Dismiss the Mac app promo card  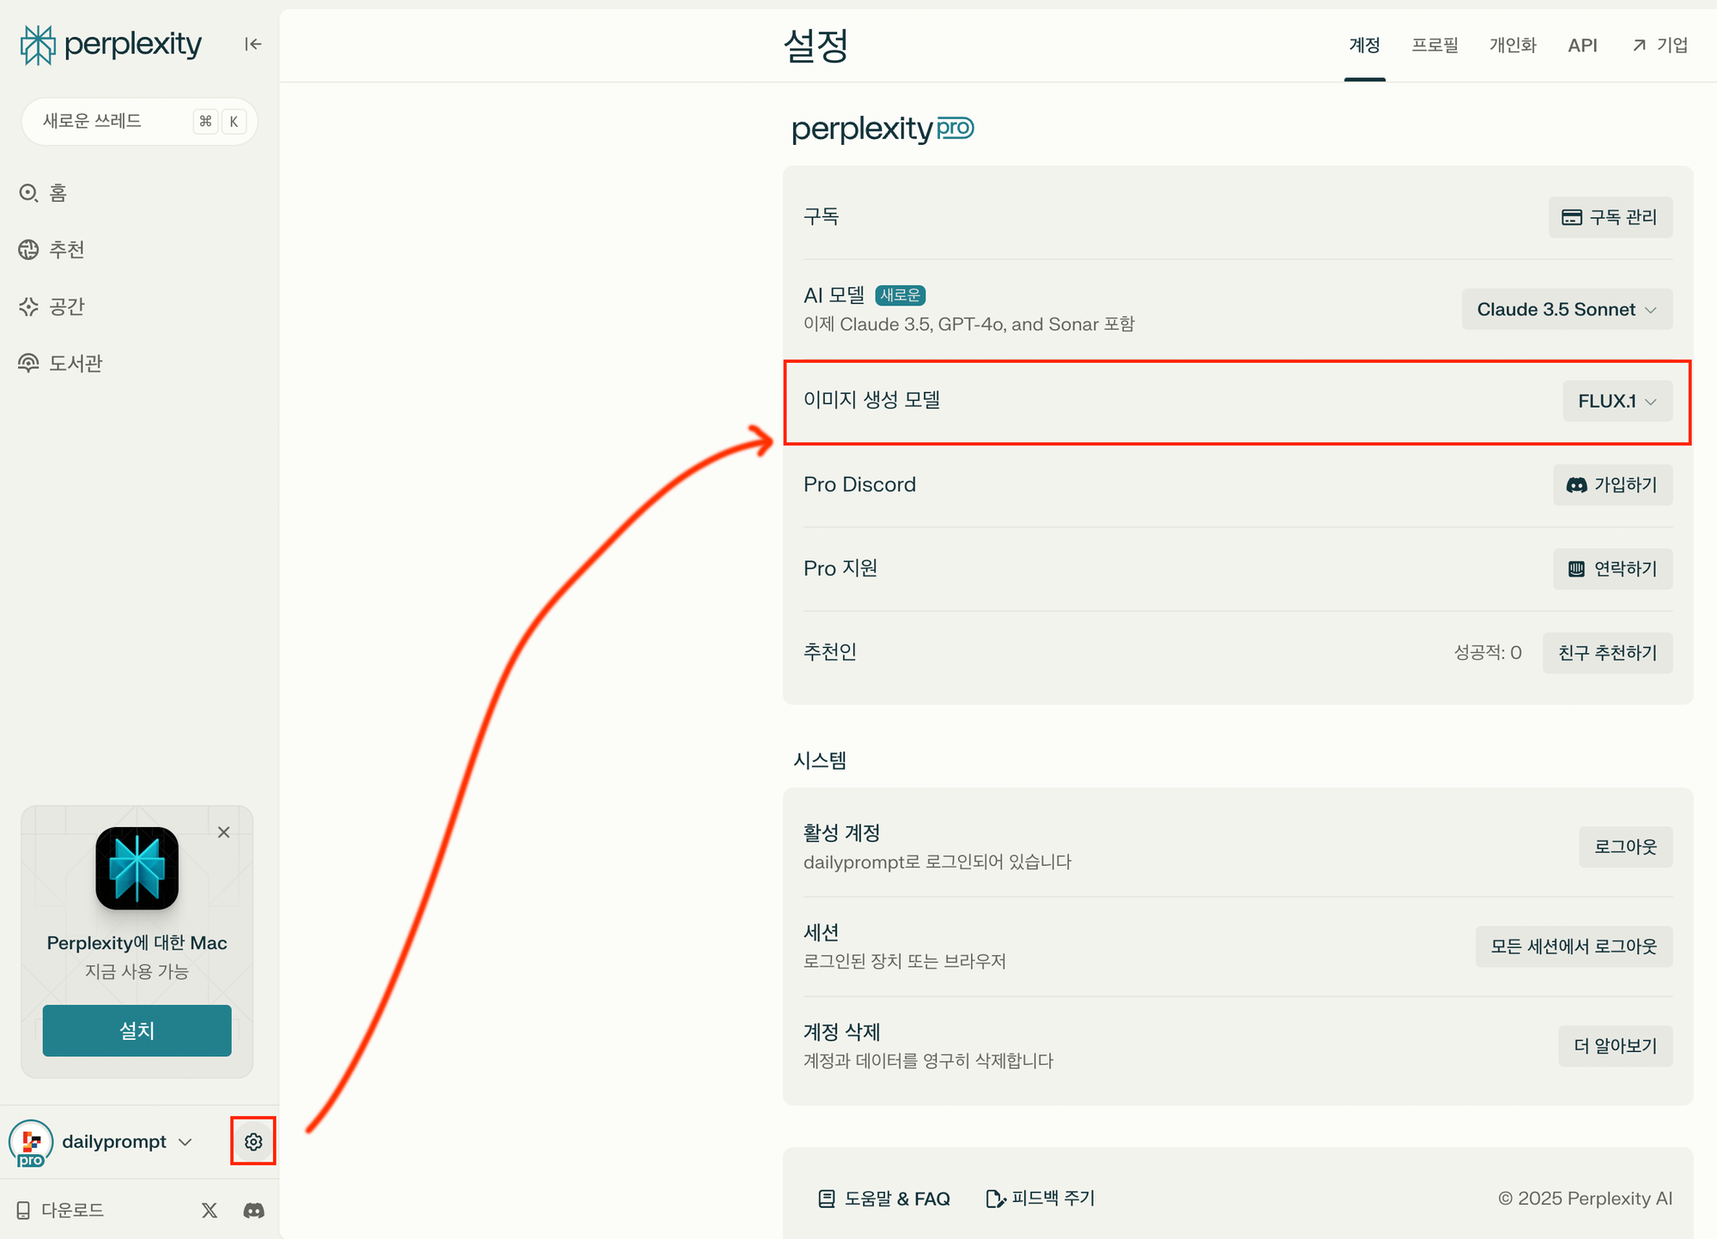point(224,832)
